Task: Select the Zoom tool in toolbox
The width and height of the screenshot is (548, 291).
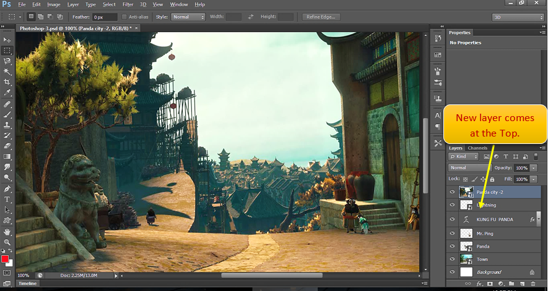Action: pyautogui.click(x=7, y=242)
